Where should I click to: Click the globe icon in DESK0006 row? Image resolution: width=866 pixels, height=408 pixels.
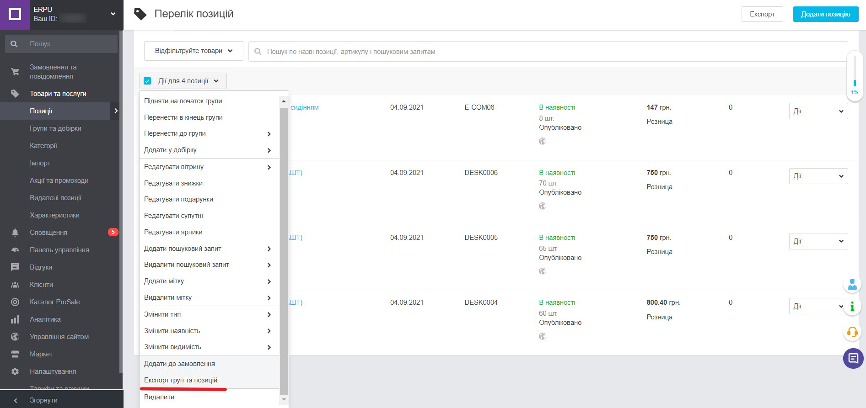(543, 206)
